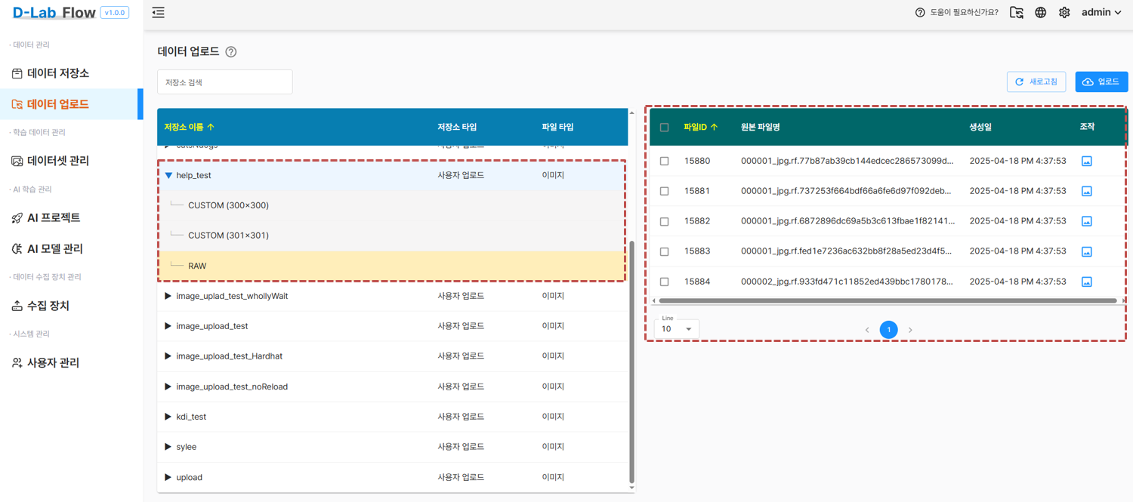The width and height of the screenshot is (1133, 502).
Task: Collapse the help_test repository
Action: pos(168,175)
